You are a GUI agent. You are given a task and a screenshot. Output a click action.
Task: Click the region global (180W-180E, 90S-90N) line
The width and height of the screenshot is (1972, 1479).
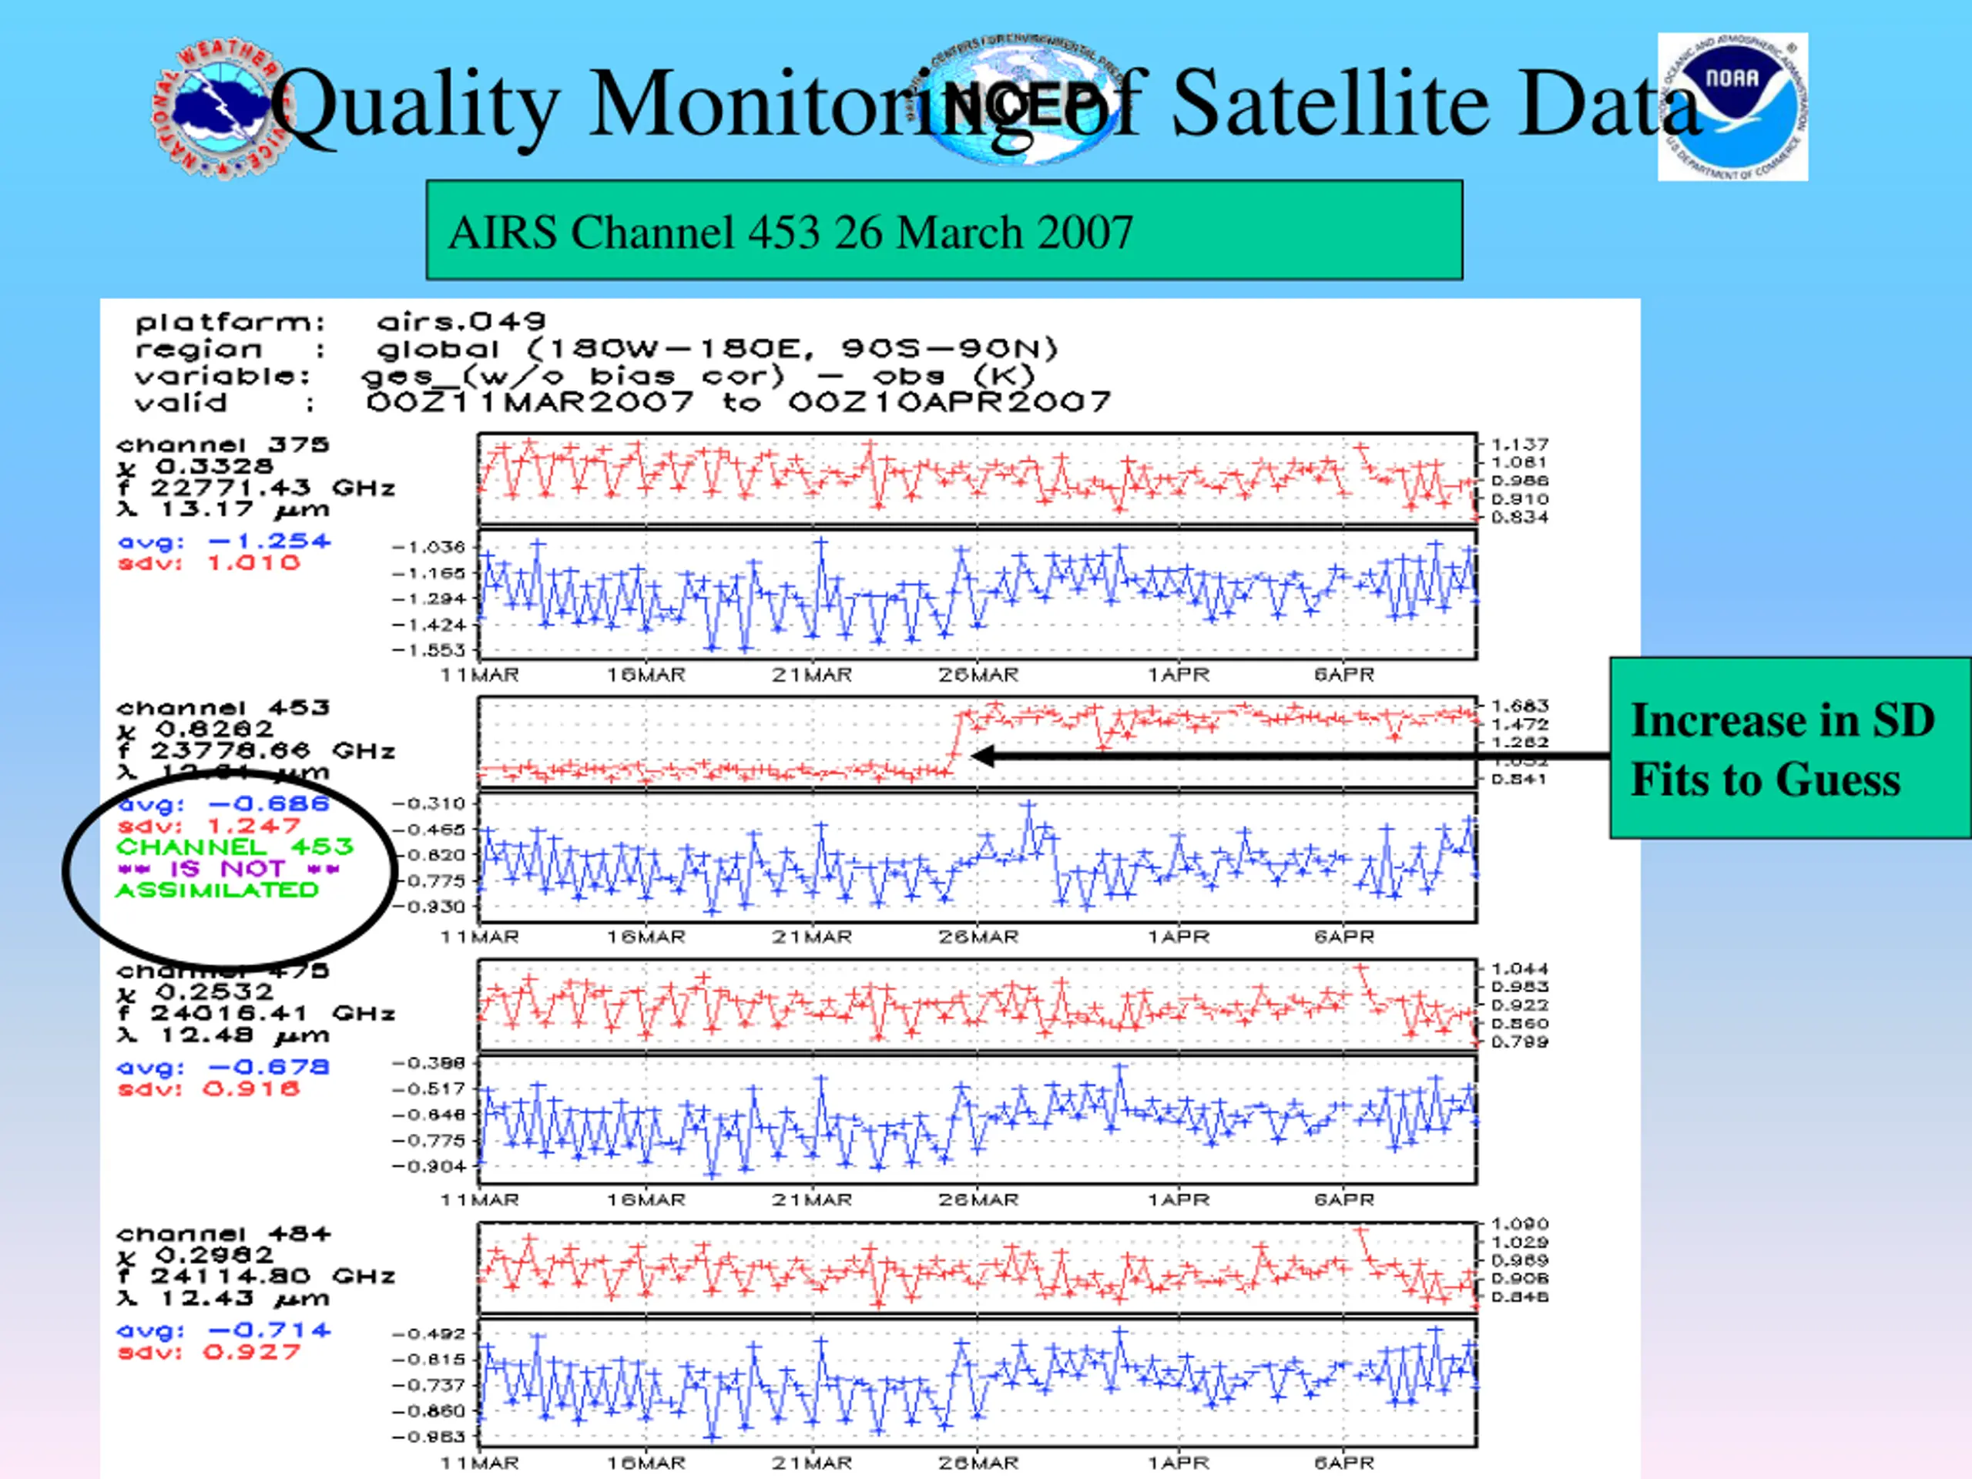[596, 349]
